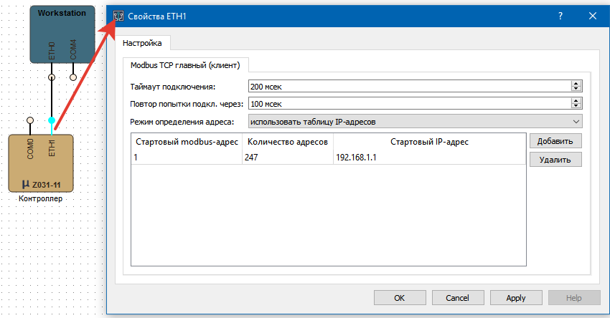Increase connection timeout with up arrow
The width and height of the screenshot is (610, 318).
(576, 84)
